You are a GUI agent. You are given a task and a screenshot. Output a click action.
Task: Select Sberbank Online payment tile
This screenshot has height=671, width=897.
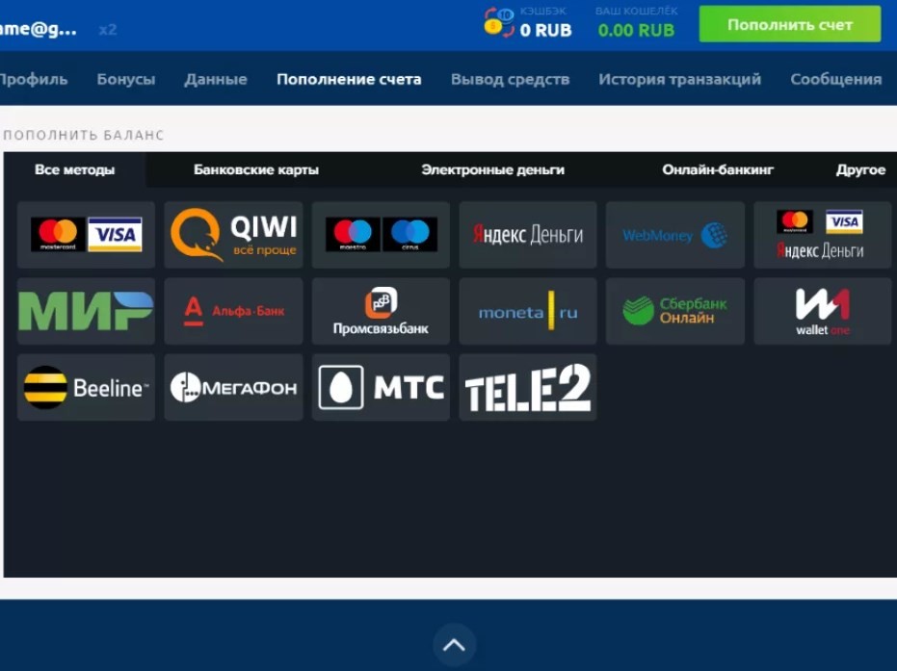[674, 311]
